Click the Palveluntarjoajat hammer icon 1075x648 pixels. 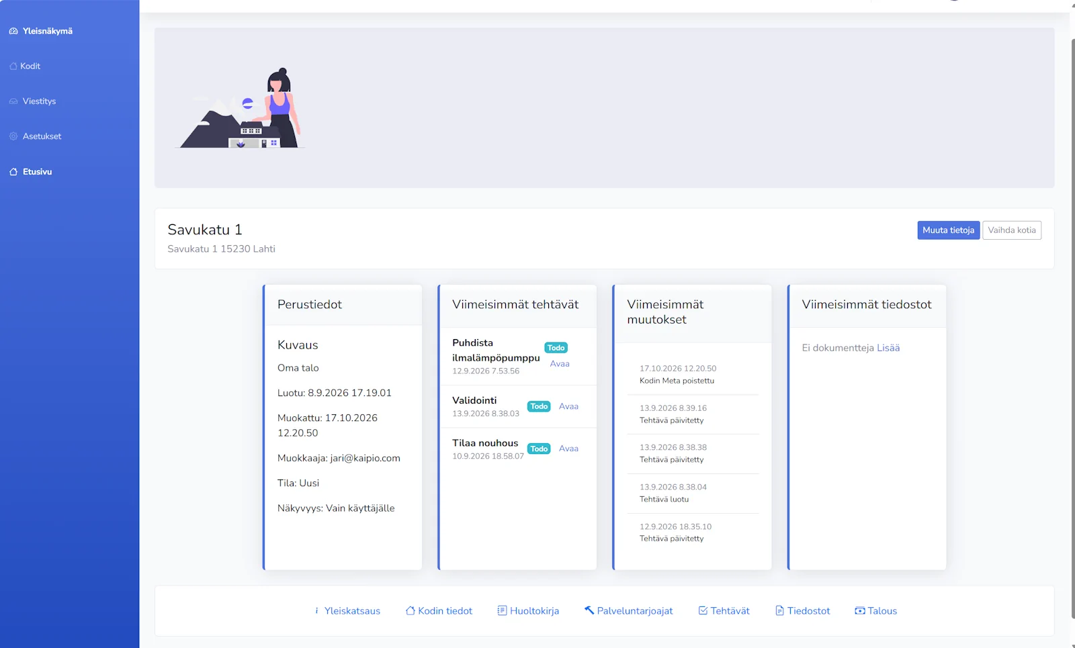(x=589, y=610)
